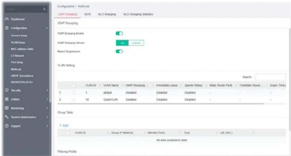
Task: Click Multicast in the breadcrumb
Action: coord(84,6)
